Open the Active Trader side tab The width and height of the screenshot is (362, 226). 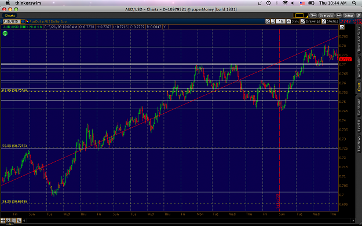[359, 67]
